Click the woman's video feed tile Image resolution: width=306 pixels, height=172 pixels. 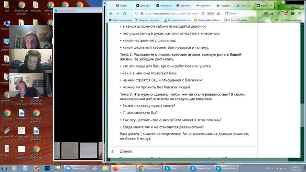31,37
